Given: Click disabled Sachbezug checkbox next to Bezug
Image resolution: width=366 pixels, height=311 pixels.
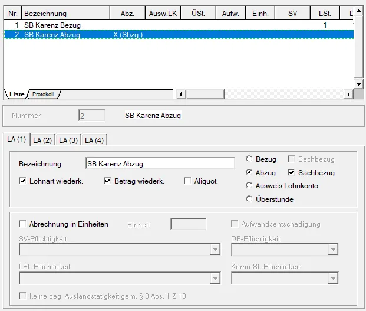Looking at the screenshot, I should [x=291, y=159].
